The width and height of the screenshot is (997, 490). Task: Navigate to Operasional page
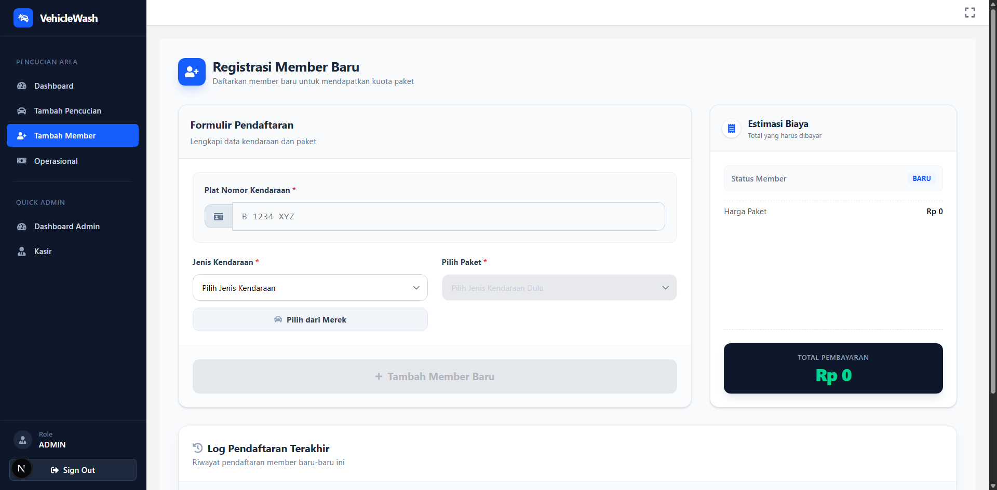click(56, 161)
